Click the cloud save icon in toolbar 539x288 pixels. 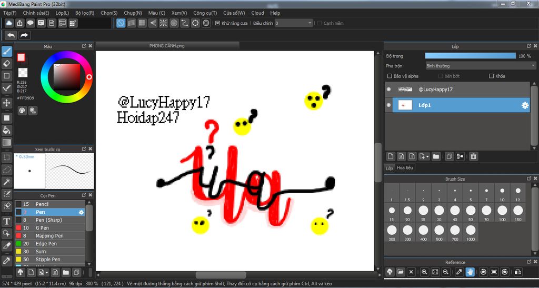pyautogui.click(x=9, y=23)
